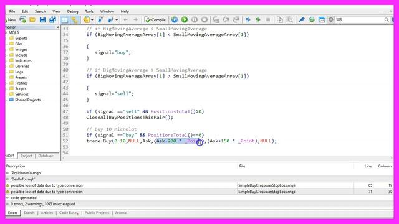Click the New Project icon
Screen dimensions: 399x224
coord(22,19)
